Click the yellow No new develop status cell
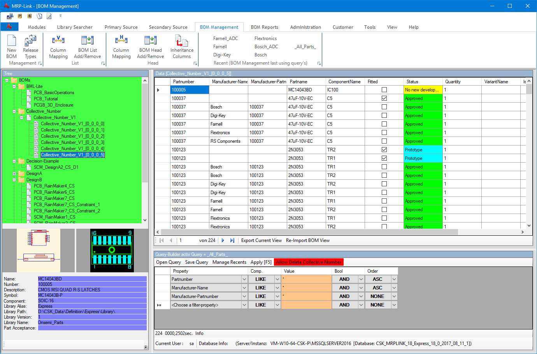This screenshot has height=354, width=537. [423, 90]
